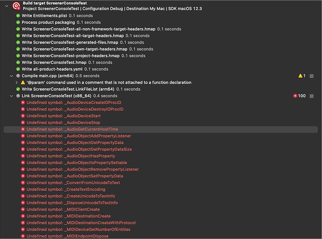Select error 'Undefined symbol: _MIDIDestinationCreate'
The image size is (322, 239).
tap(68, 216)
